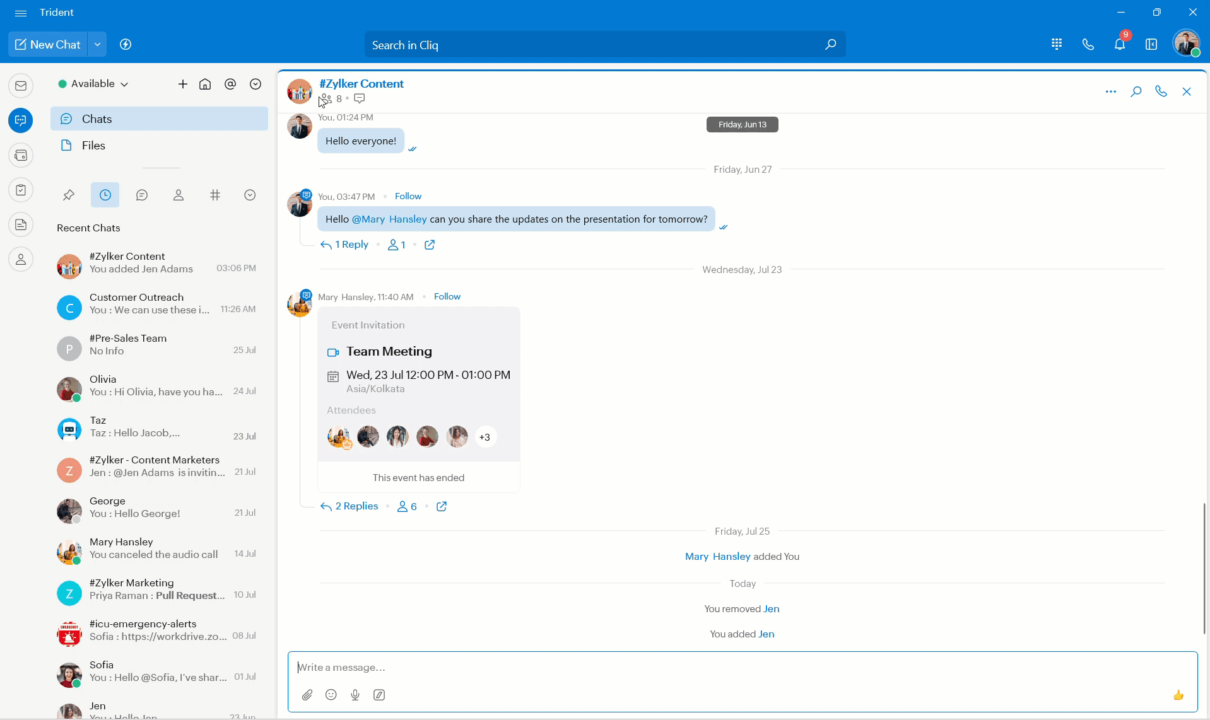Screen dimensions: 1210x720
Task: Search within the #Zylker Content chat
Action: (1136, 91)
